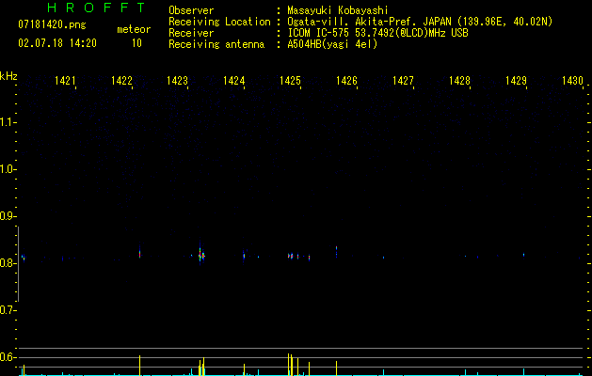Select antenna text A504HB(yagi 4el)

tap(332, 44)
